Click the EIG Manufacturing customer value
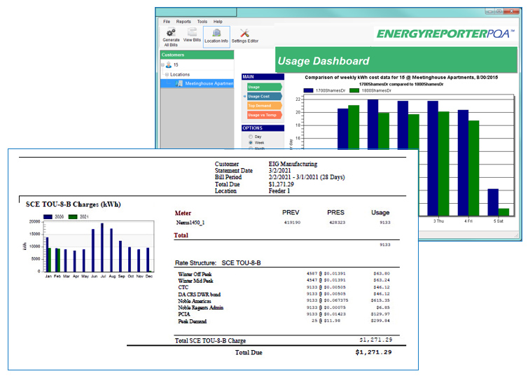Viewport: 528px width, 376px height. (x=293, y=164)
